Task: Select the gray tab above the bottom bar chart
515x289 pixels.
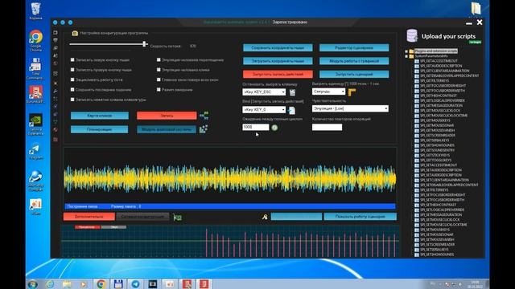Action: (113, 227)
